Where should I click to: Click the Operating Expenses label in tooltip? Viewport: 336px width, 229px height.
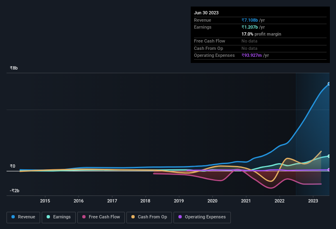click(214, 55)
